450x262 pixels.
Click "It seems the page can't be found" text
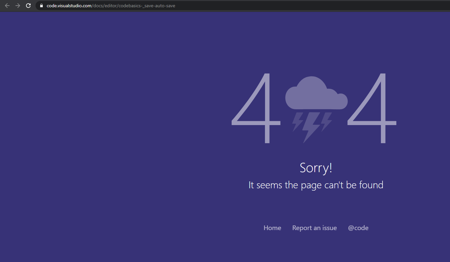[x=316, y=185]
